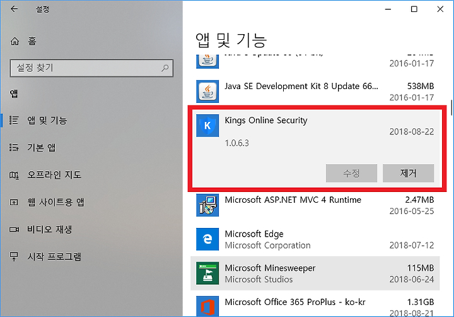Select 앱 및 기능 in the sidebar
Image resolution: width=454 pixels, height=317 pixels.
pyautogui.click(x=47, y=120)
